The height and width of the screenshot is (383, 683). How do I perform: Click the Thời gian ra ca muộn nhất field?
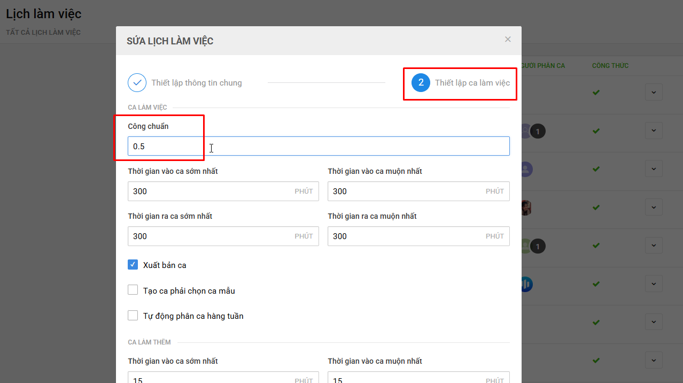pos(418,236)
